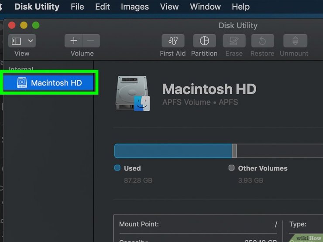Click the large Macintosh HD drive icon

point(133,94)
